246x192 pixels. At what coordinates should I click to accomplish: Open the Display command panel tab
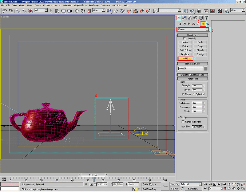click(x=201, y=18)
